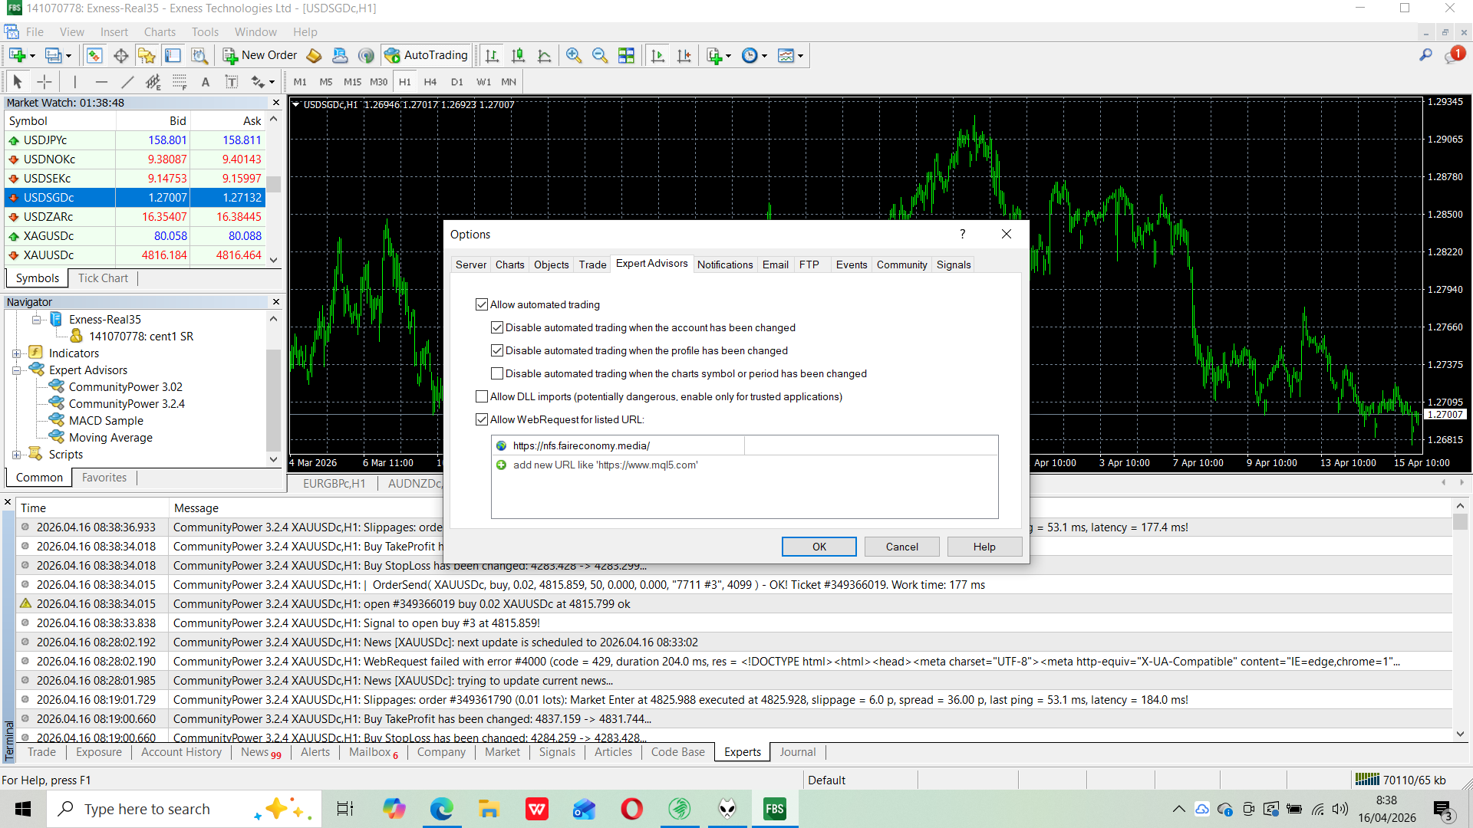Switch chart to candlesticks style

(518, 55)
